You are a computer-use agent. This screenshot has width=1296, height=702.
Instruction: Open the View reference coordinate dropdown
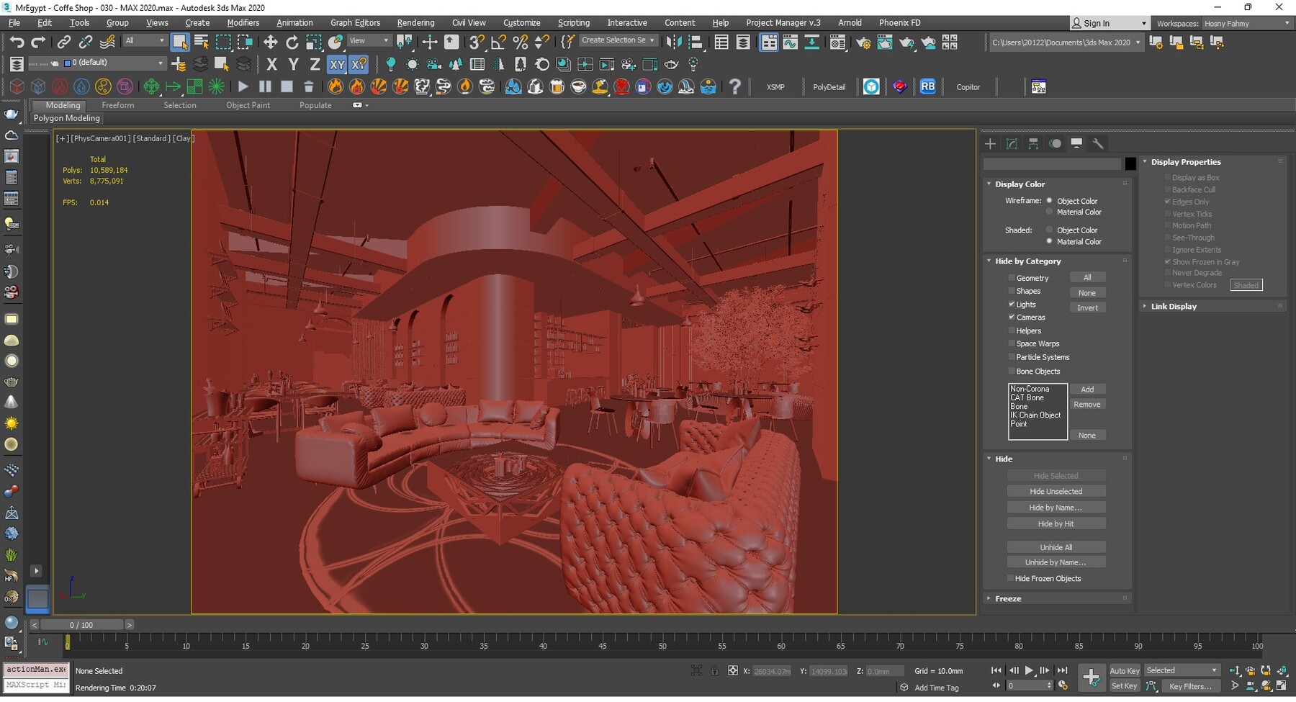click(369, 40)
